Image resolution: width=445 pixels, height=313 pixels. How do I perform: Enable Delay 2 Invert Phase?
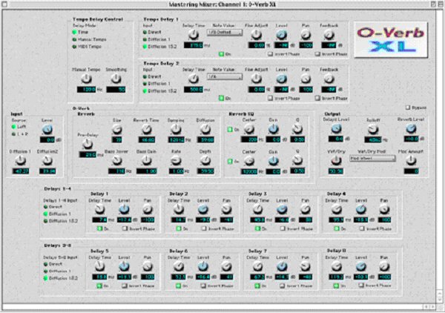(204, 228)
